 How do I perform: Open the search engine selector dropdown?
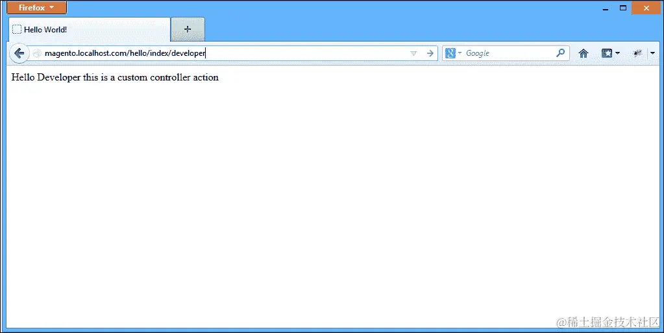453,53
